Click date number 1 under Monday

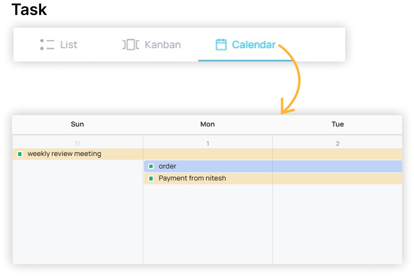tap(208, 144)
